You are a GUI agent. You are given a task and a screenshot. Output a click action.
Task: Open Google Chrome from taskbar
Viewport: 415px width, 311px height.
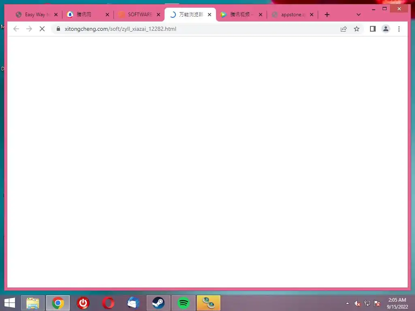58,303
